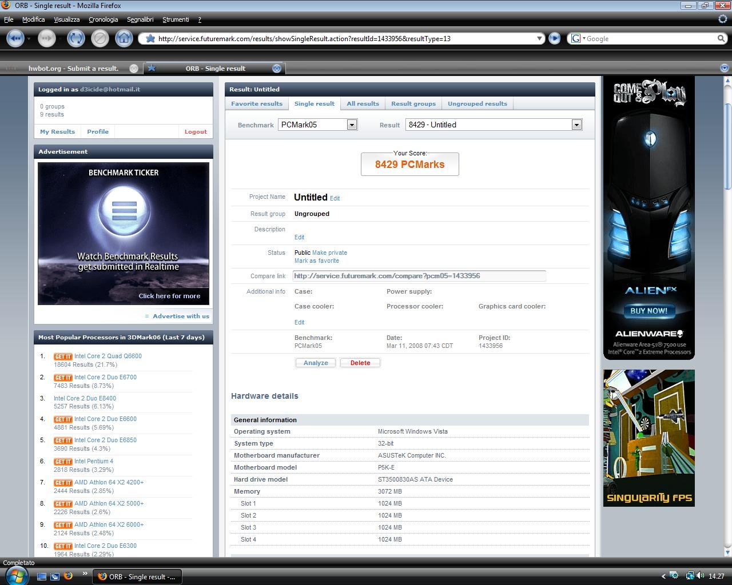Click the Analyze button
The image size is (732, 585).
click(316, 363)
